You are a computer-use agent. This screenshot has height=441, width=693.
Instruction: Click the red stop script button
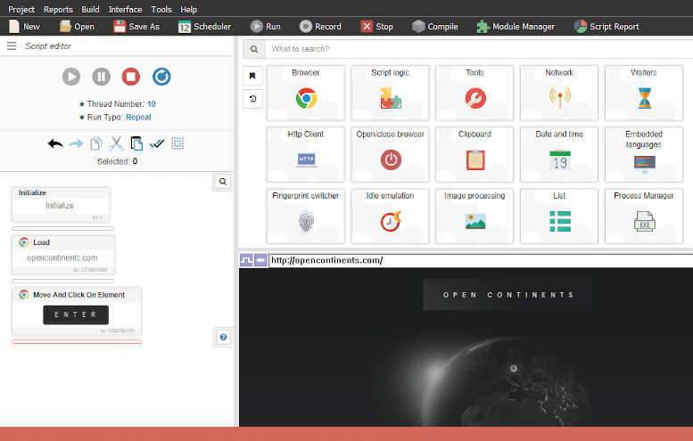[x=131, y=77]
